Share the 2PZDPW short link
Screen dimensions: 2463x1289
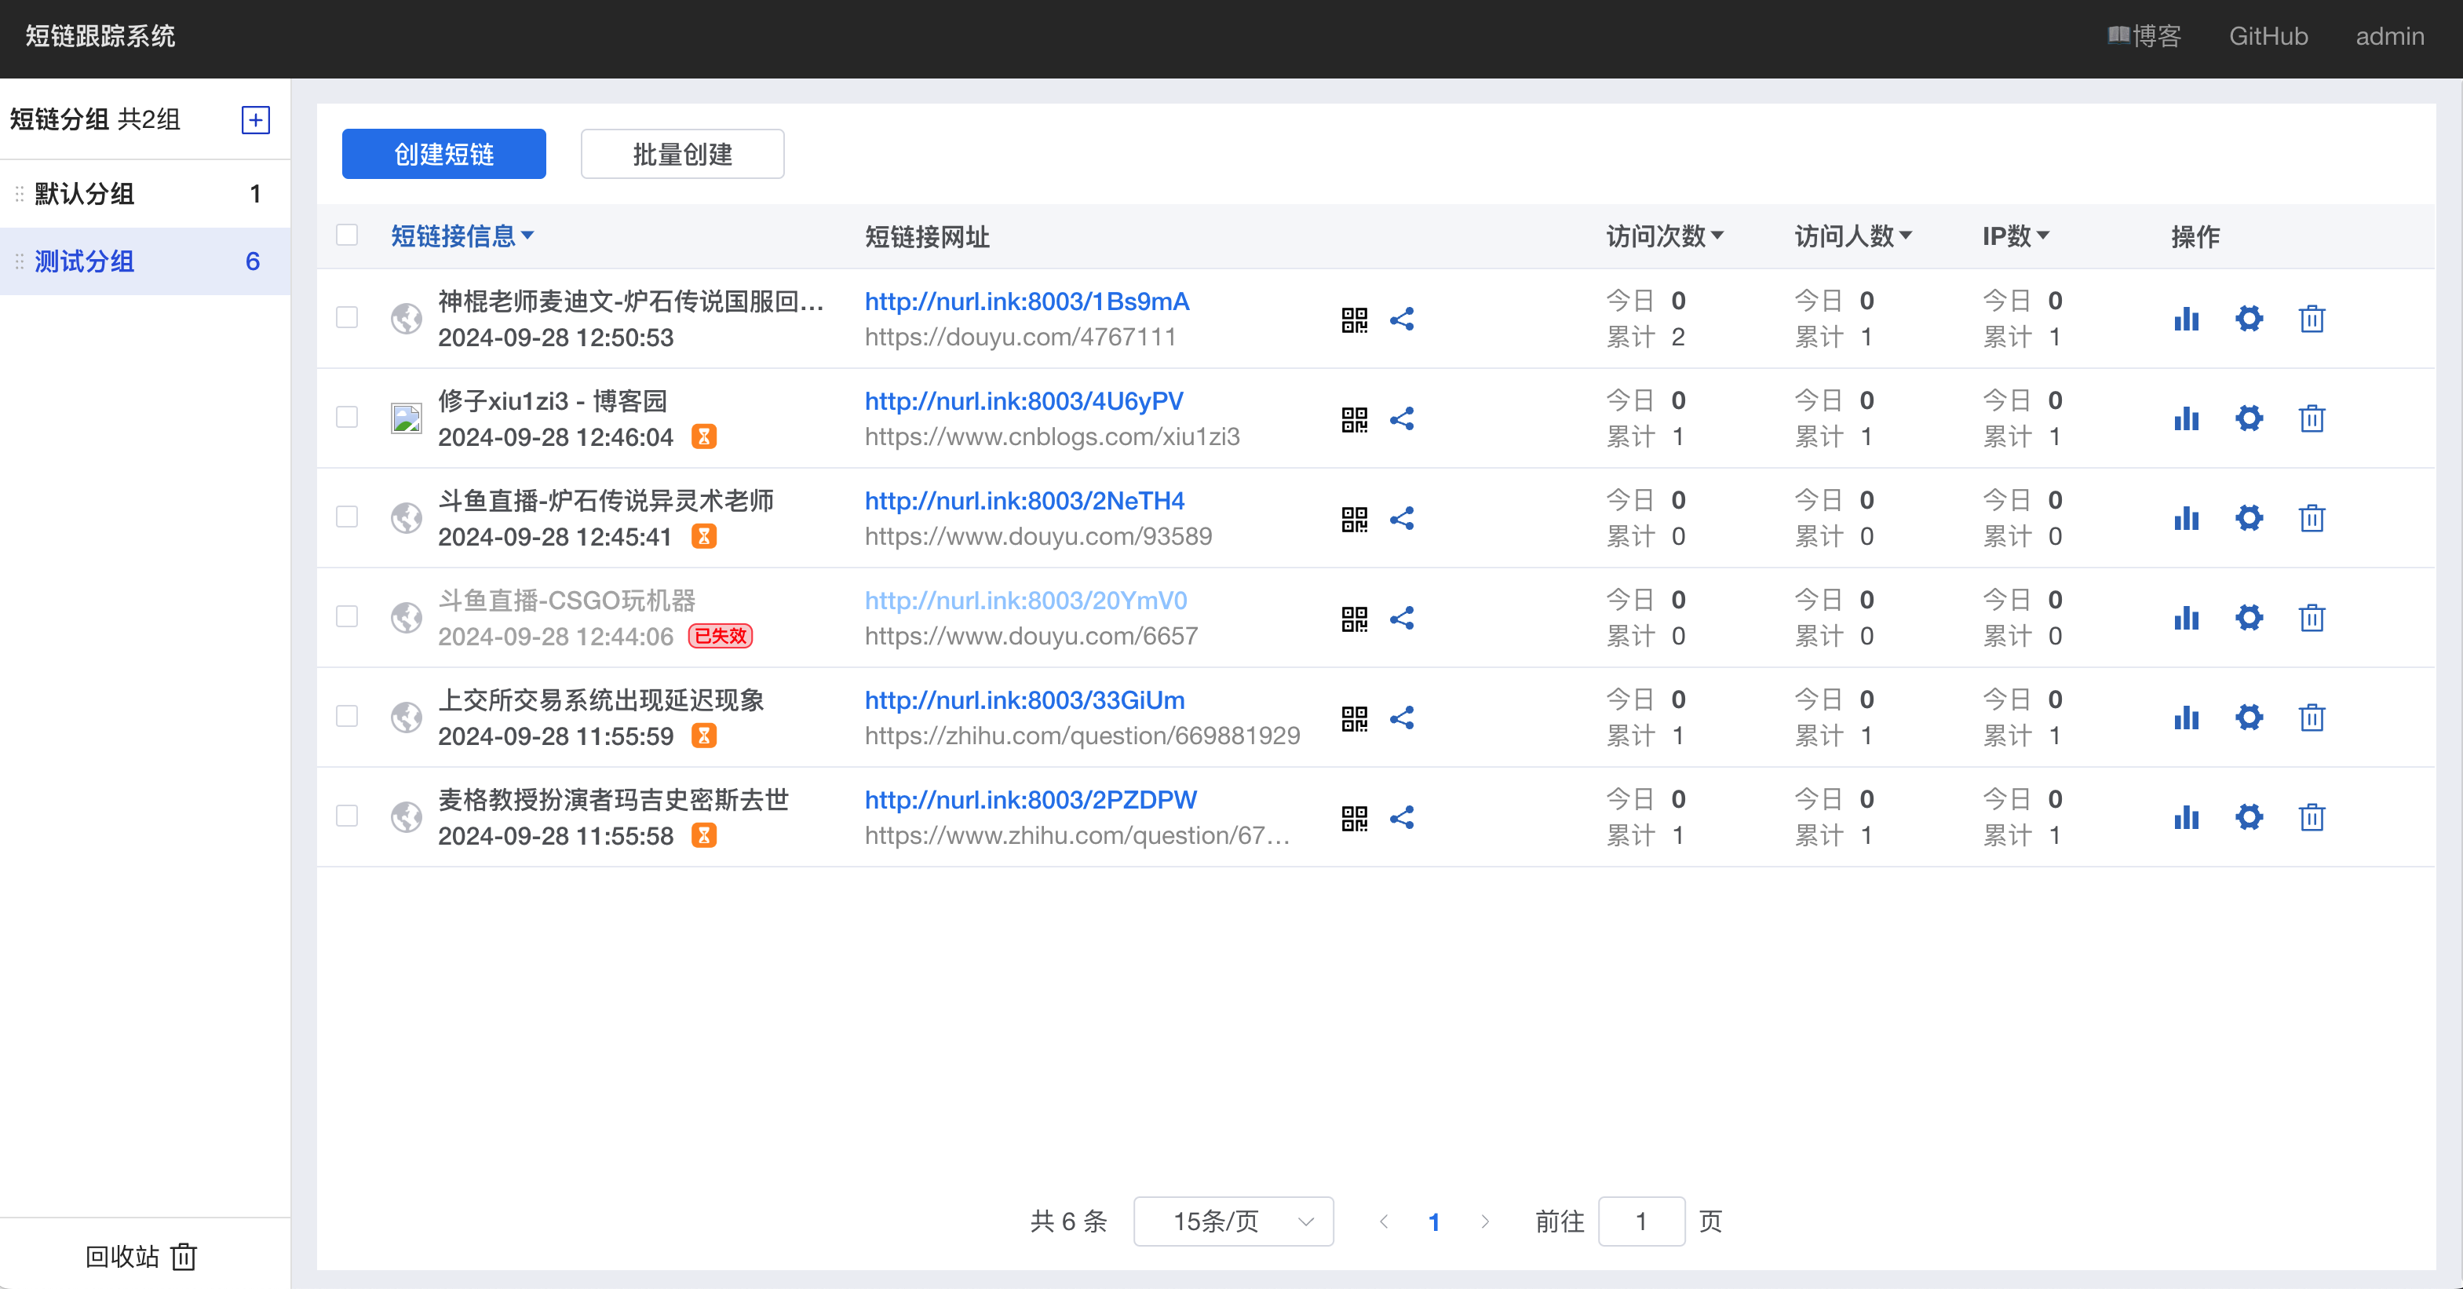coord(1402,817)
